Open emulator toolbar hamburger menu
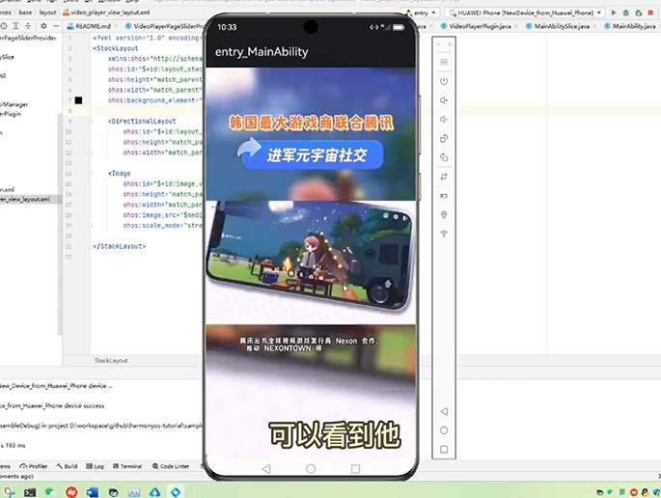Screen dimensions: 661x498 444,62
